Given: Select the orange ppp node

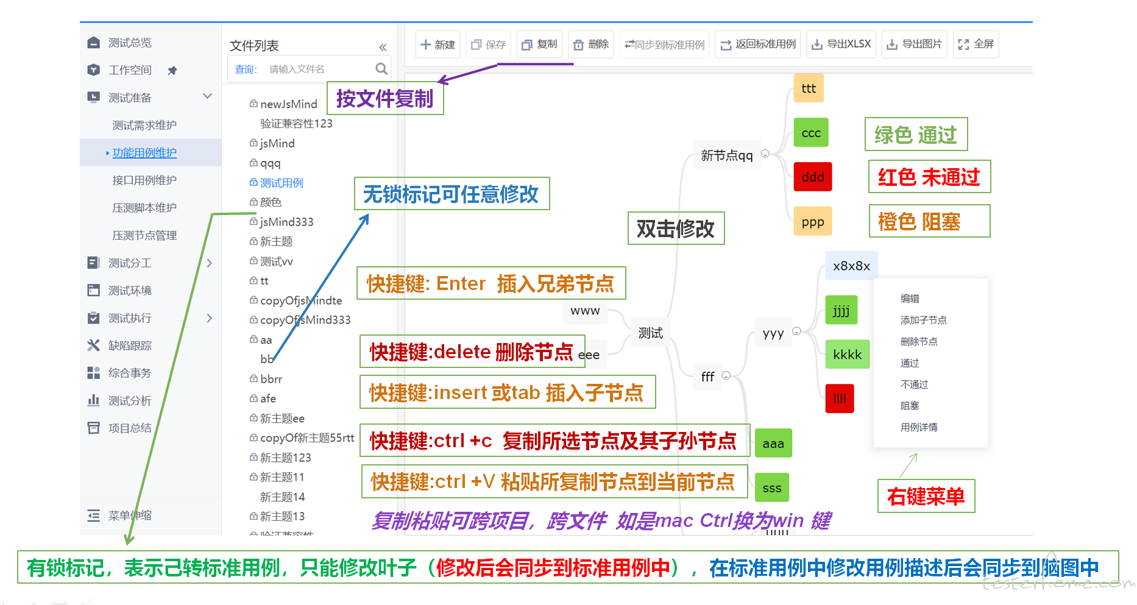Looking at the screenshot, I should (813, 221).
